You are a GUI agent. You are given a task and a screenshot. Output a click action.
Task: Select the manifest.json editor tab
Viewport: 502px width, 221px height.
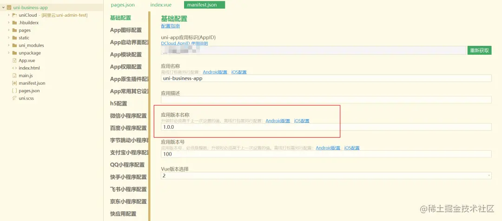tap(204, 5)
